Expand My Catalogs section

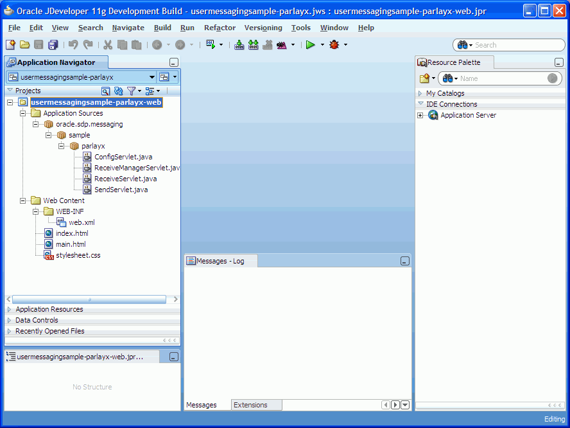click(x=420, y=94)
